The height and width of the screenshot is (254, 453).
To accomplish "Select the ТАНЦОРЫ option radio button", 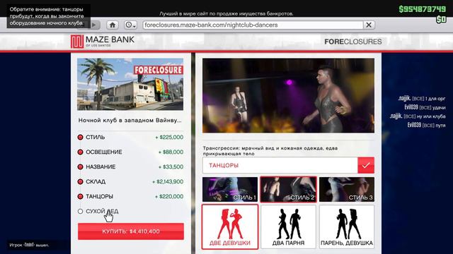I will (80, 196).
